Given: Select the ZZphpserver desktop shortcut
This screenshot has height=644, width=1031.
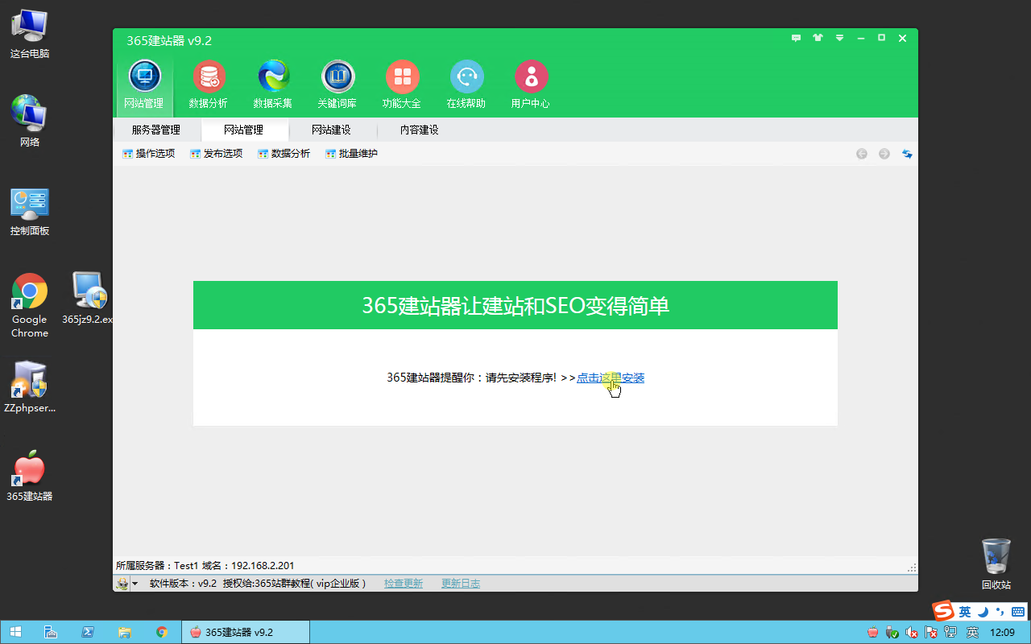Looking at the screenshot, I should (x=30, y=386).
